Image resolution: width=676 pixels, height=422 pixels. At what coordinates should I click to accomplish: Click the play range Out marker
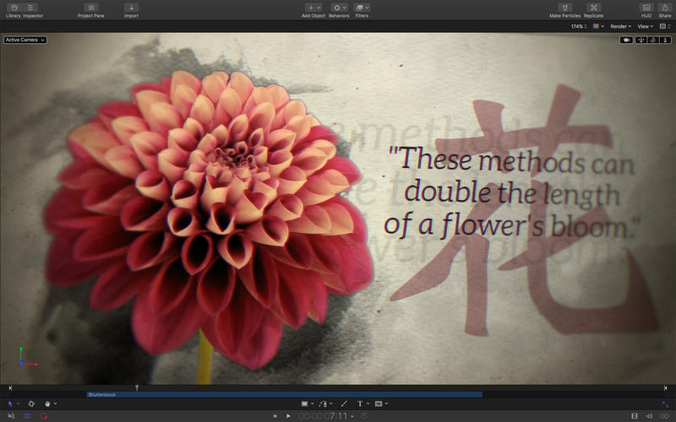coord(665,388)
